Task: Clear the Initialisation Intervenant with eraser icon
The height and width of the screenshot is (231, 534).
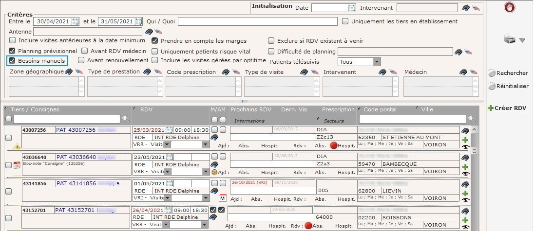Action: coord(476,8)
